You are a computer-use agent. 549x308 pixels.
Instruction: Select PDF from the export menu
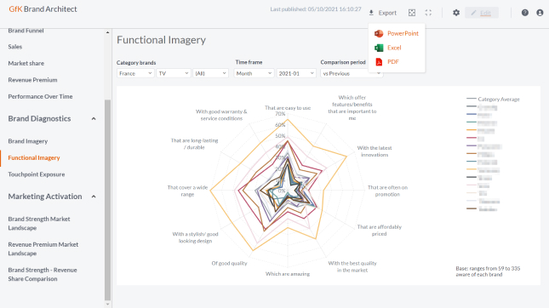[x=393, y=62]
